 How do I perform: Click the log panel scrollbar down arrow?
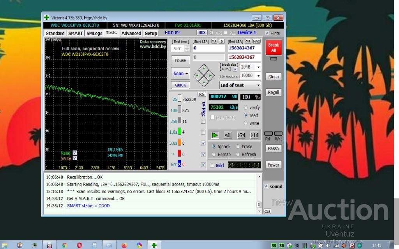pyautogui.click(x=259, y=211)
